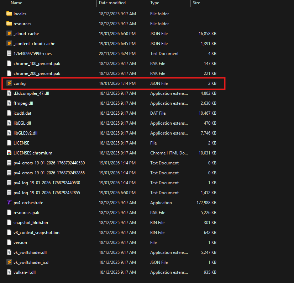Select the resources folder name
This screenshot has width=294, height=283.
tap(22, 24)
